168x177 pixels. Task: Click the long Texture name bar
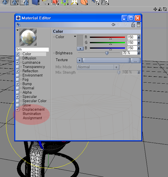(x=106, y=60)
